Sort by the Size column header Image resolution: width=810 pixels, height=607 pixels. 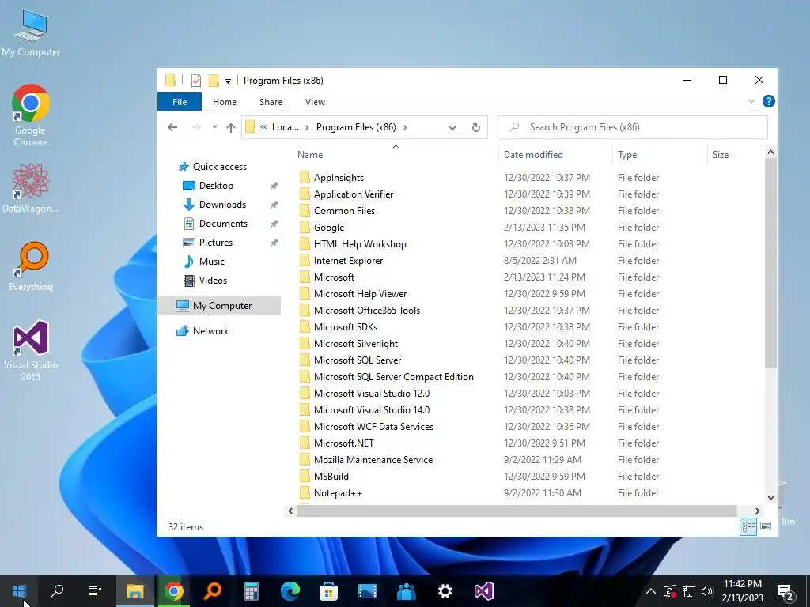tap(720, 154)
